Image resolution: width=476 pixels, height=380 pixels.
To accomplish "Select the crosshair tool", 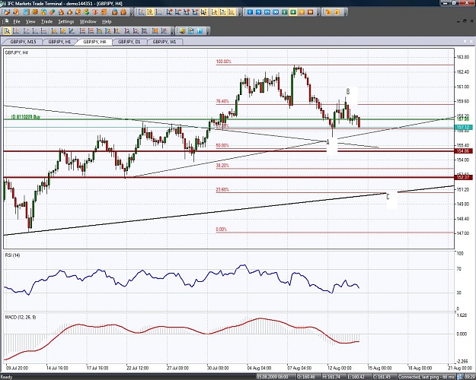I will 16,30.
